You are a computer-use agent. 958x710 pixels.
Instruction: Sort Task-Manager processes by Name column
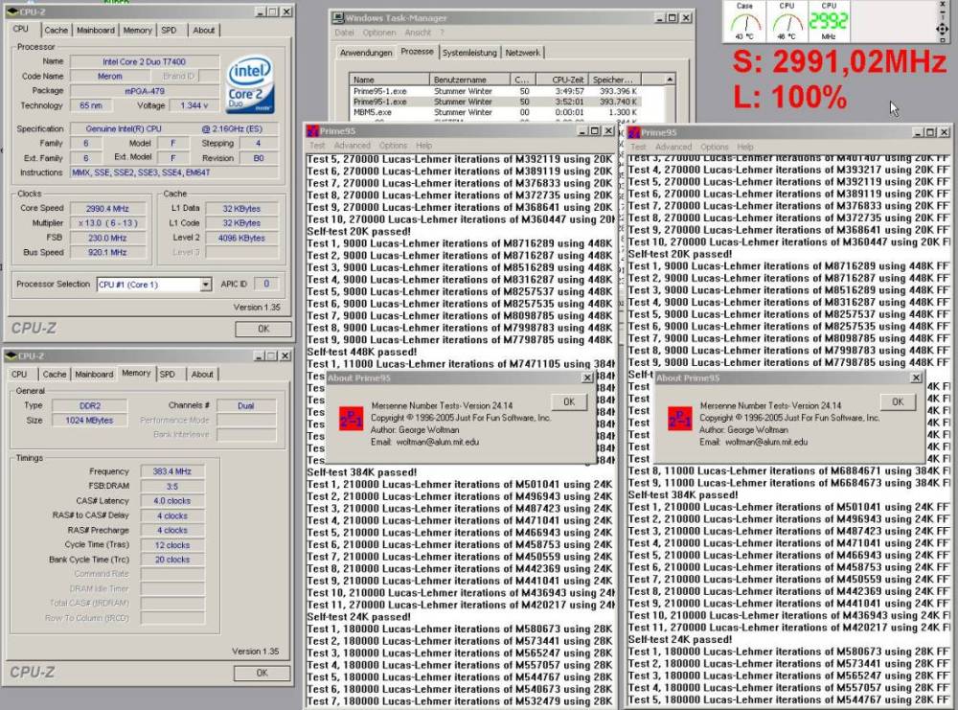point(389,80)
